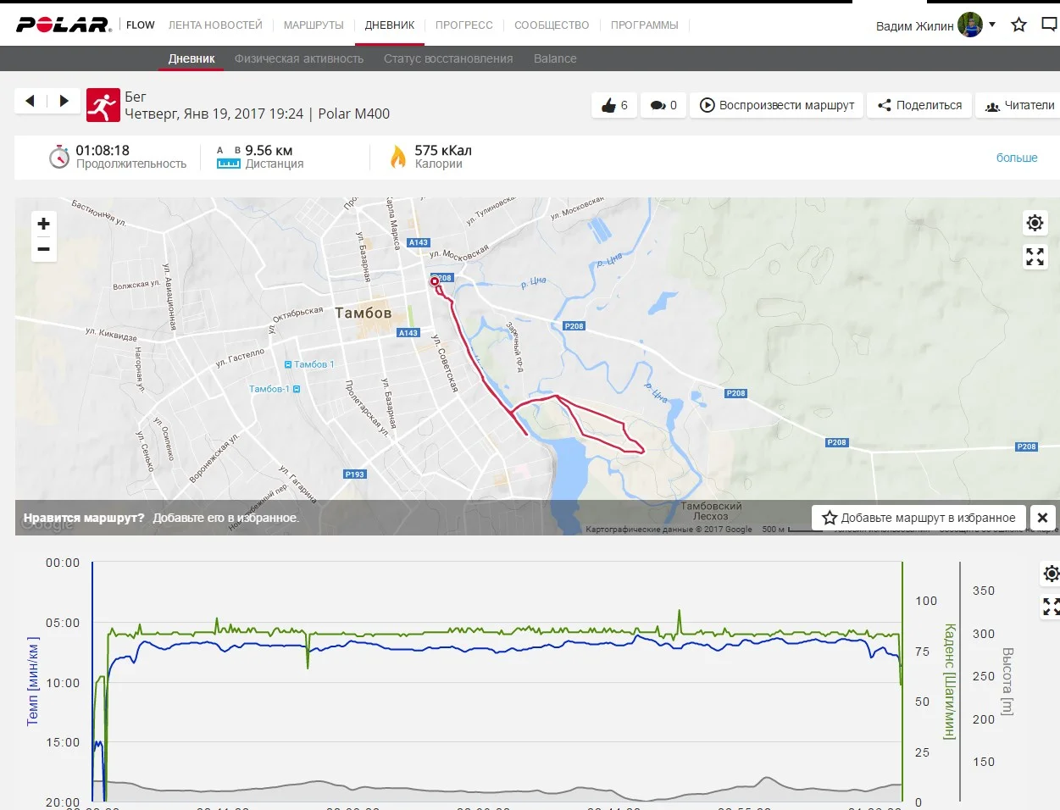Zoom in on the map
1060x810 pixels.
click(x=44, y=224)
